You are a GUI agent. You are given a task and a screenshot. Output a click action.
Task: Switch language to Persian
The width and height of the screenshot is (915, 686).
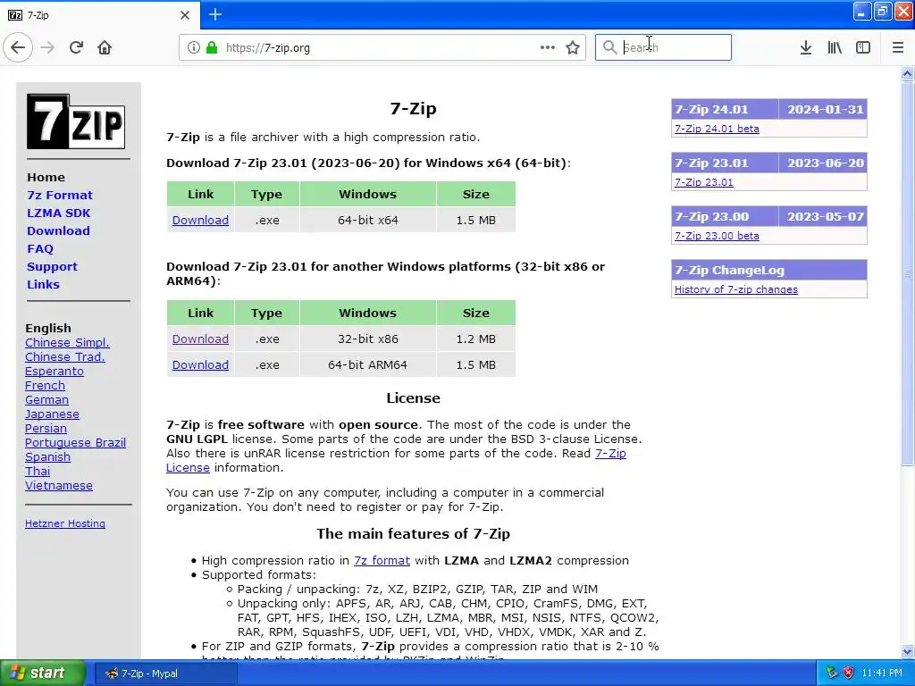pos(46,429)
